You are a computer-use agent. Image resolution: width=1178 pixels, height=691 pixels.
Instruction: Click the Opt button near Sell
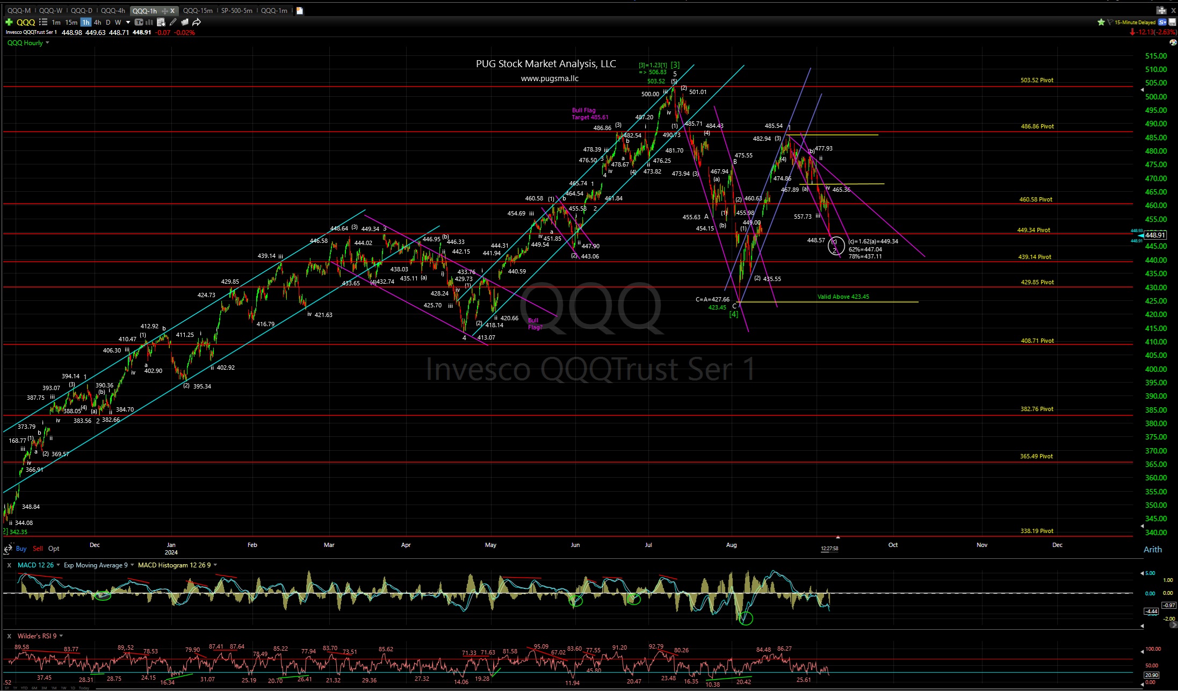[53, 548]
